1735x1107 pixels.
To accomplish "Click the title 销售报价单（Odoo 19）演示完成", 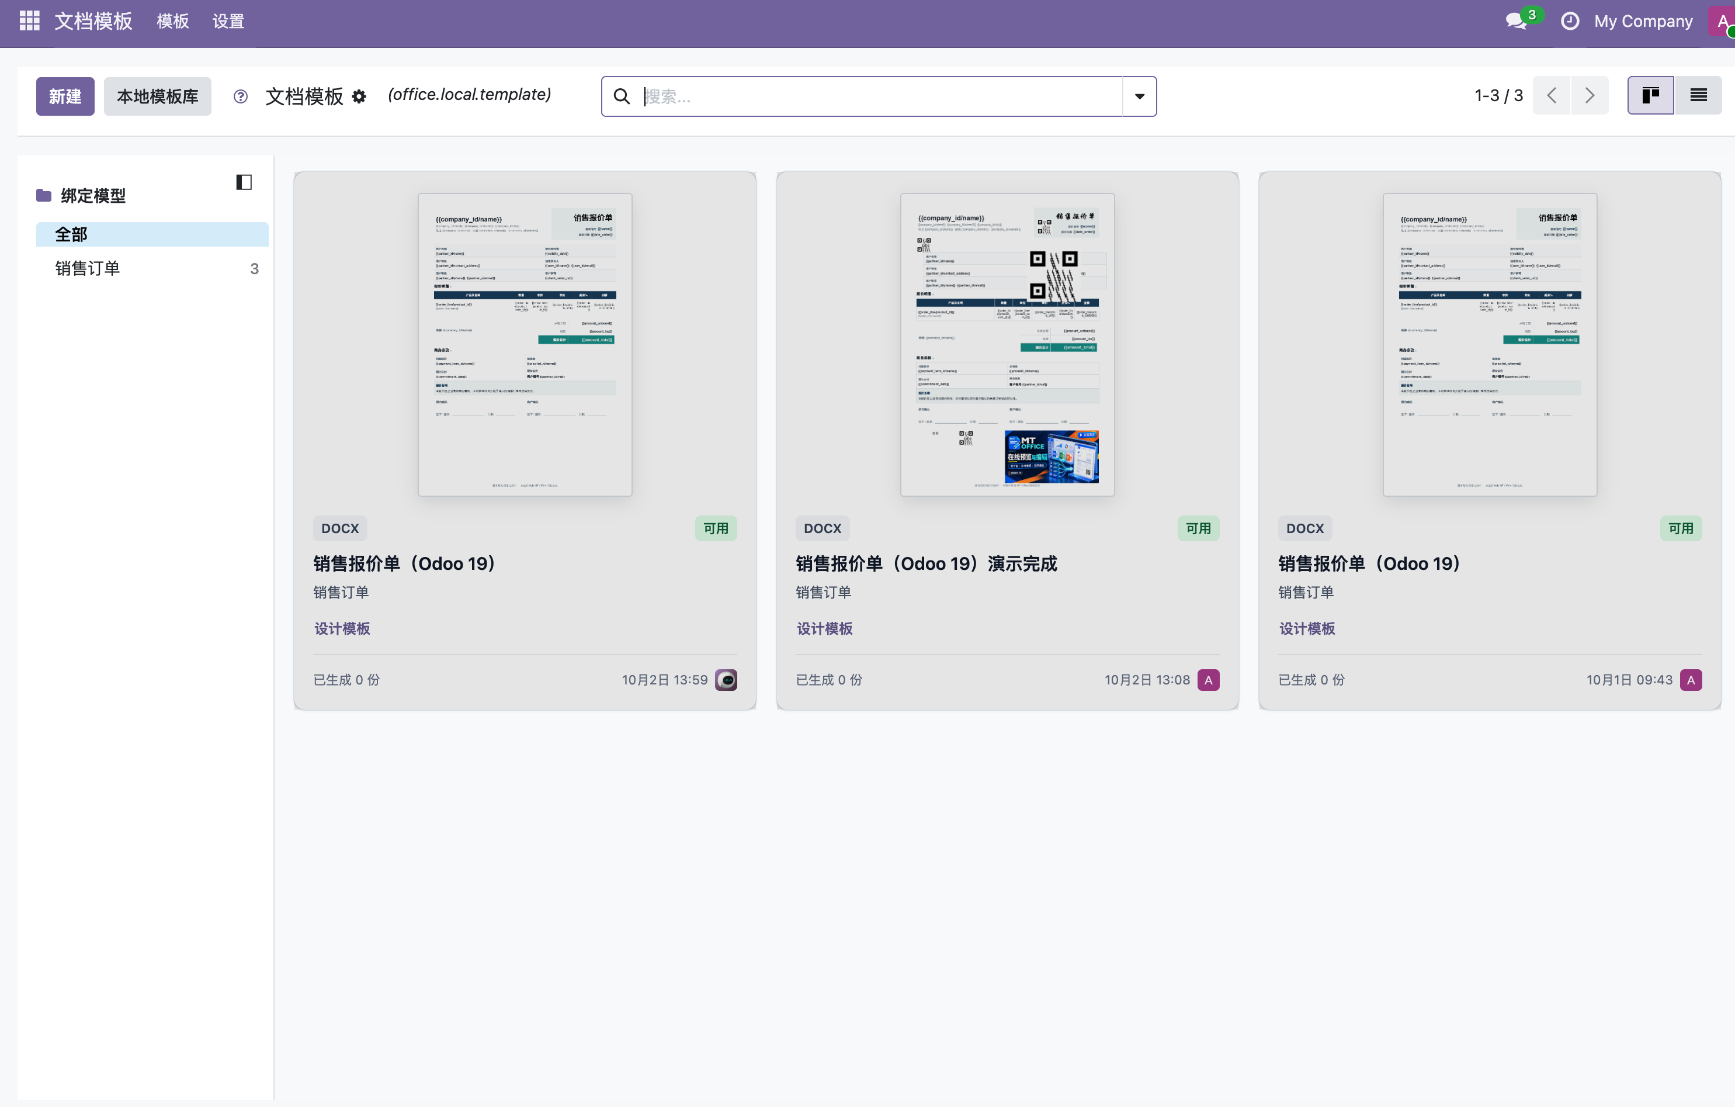I will (926, 563).
